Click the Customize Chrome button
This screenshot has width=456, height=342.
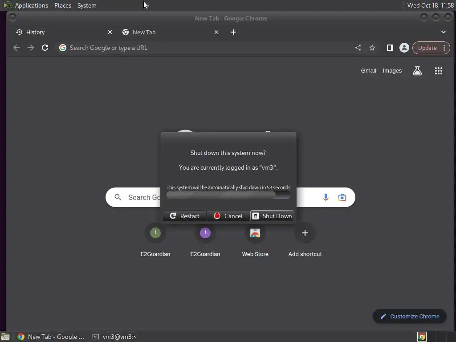(x=410, y=317)
